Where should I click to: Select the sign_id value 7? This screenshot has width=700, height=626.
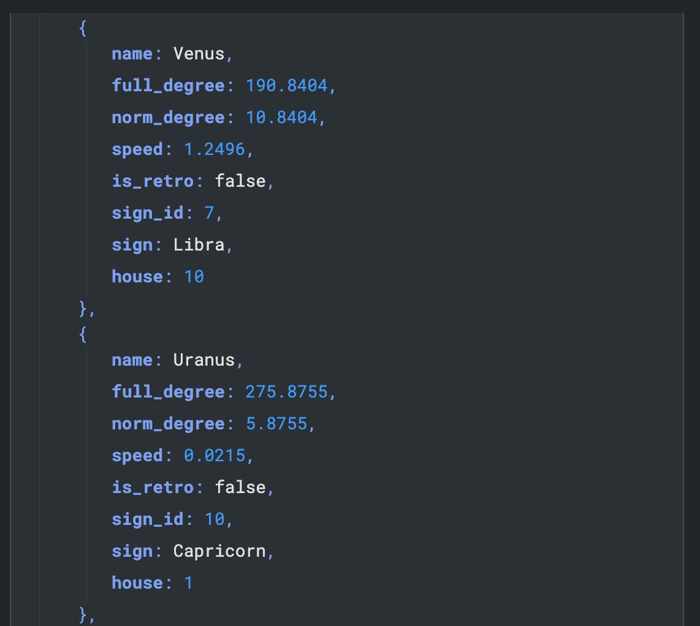[x=209, y=213]
